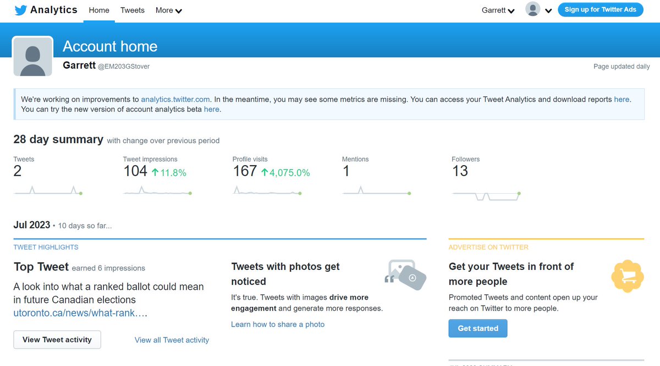660x366 pixels.
Task: Click Get your Tweets in front heading
Action: (511, 274)
